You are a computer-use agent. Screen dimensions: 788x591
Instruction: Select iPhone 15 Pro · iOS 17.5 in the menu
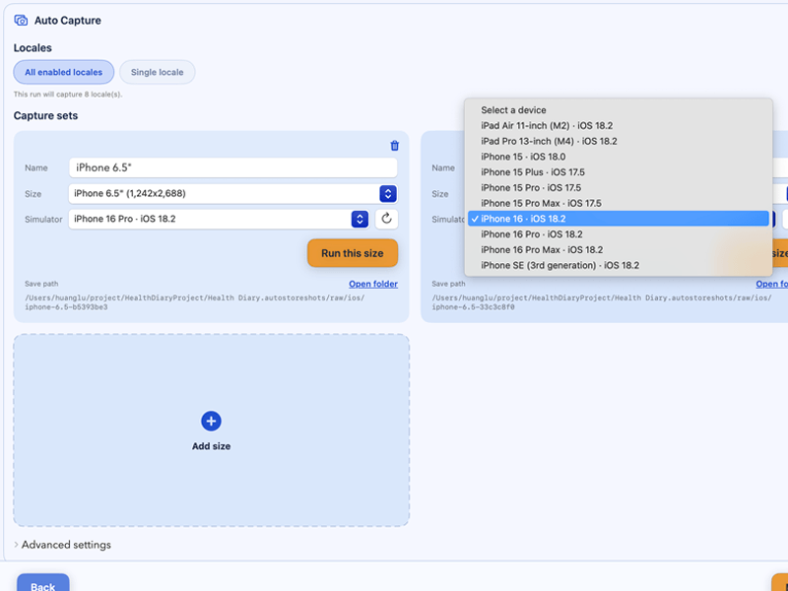tap(619, 188)
